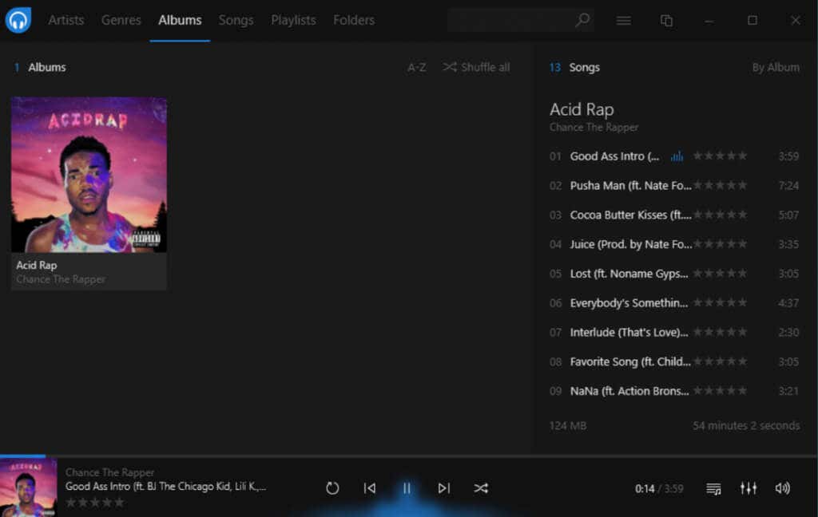The height and width of the screenshot is (517, 818).
Task: Mute using the speaker volume icon
Action: point(782,488)
